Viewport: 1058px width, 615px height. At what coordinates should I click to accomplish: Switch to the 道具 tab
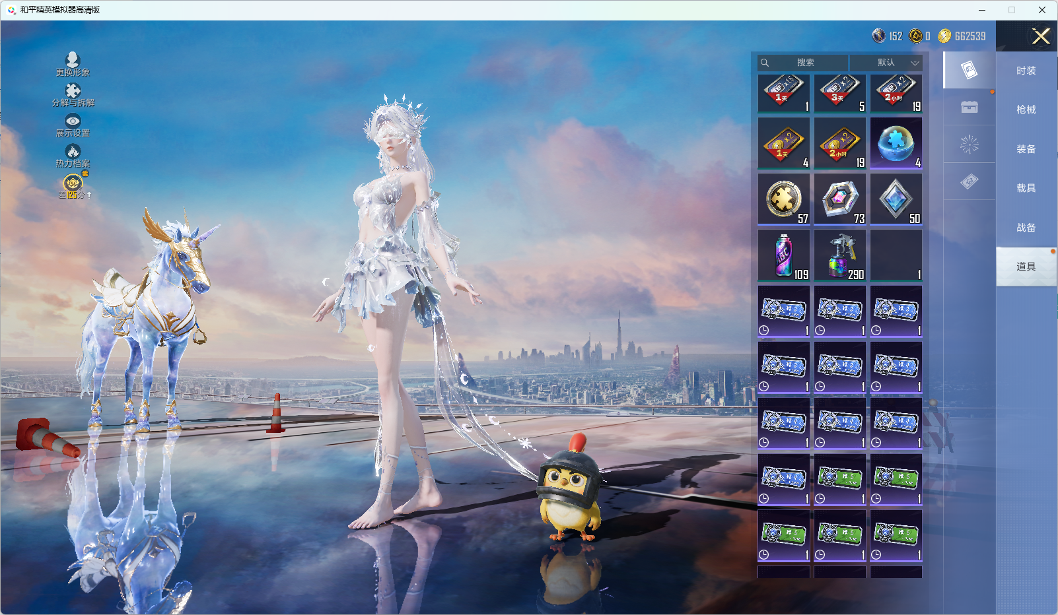click(x=1026, y=267)
